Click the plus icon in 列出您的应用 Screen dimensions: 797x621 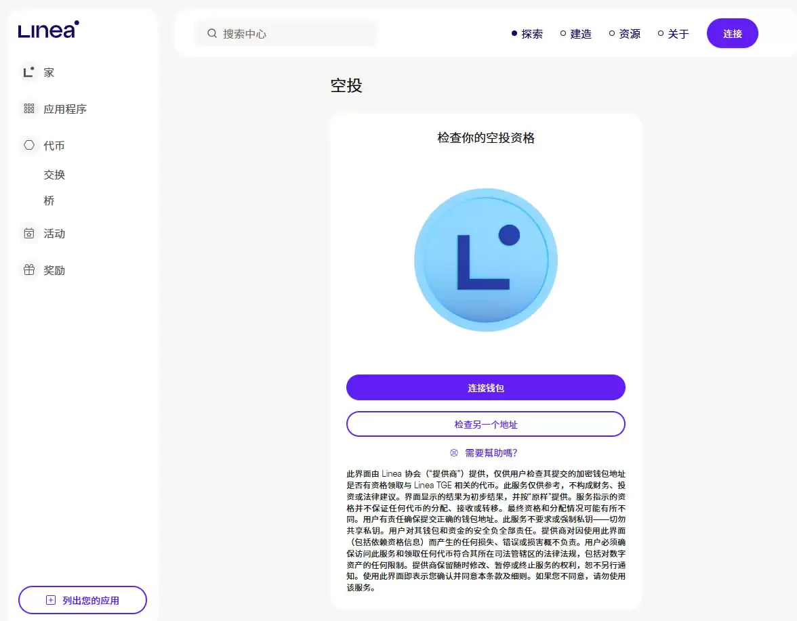49,599
